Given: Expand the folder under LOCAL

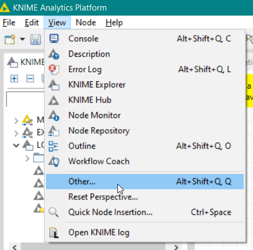Looking at the screenshot, I should pyautogui.click(x=27, y=159).
